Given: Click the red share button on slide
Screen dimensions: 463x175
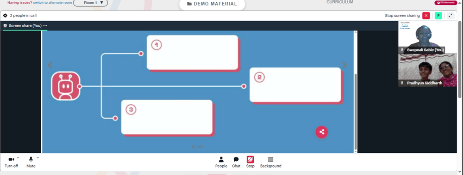Looking at the screenshot, I should [322, 132].
